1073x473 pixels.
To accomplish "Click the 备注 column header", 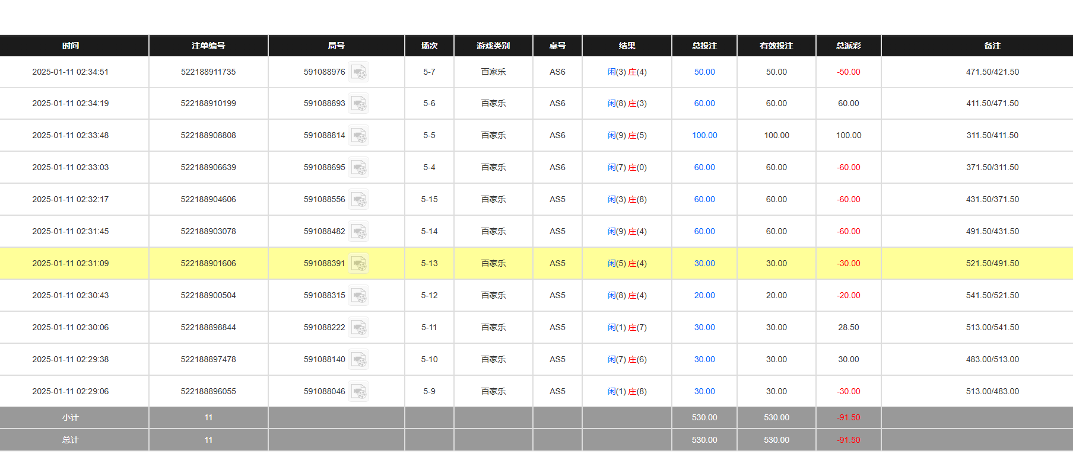I will click(992, 46).
